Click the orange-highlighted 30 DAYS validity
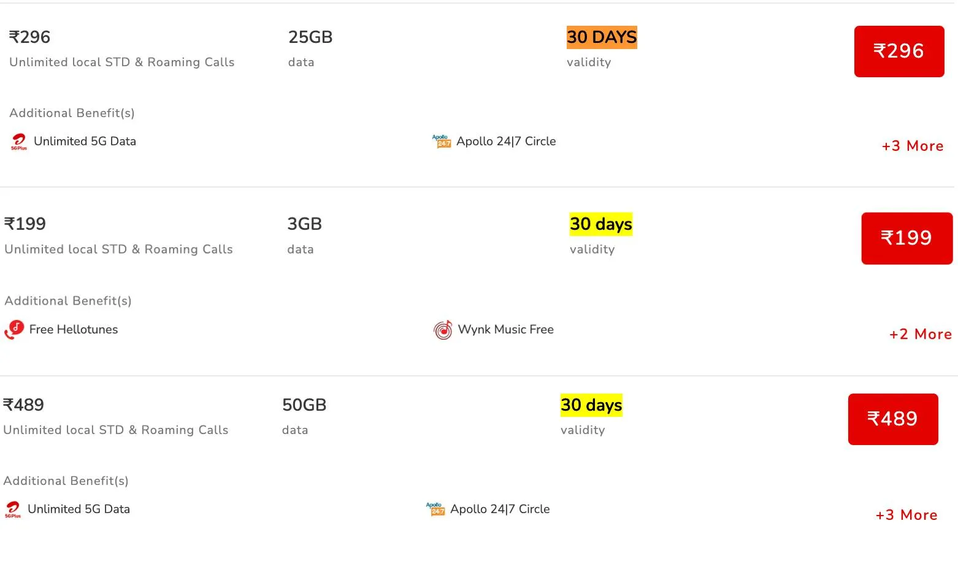The image size is (958, 564). [x=602, y=37]
